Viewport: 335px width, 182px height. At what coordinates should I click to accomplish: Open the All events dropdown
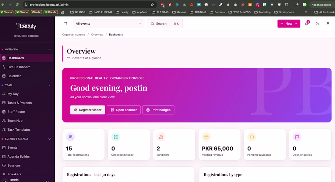coord(108,24)
